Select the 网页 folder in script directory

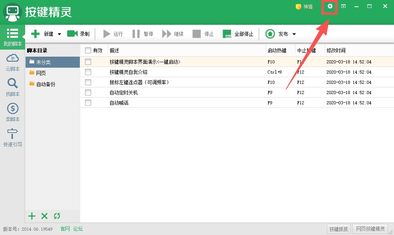pyautogui.click(x=41, y=73)
